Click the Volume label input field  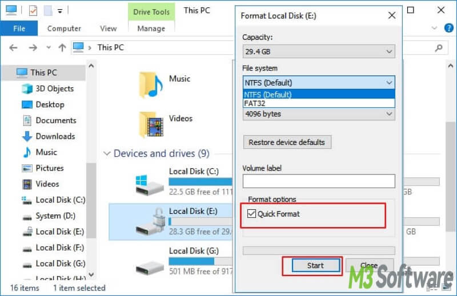[x=319, y=181]
